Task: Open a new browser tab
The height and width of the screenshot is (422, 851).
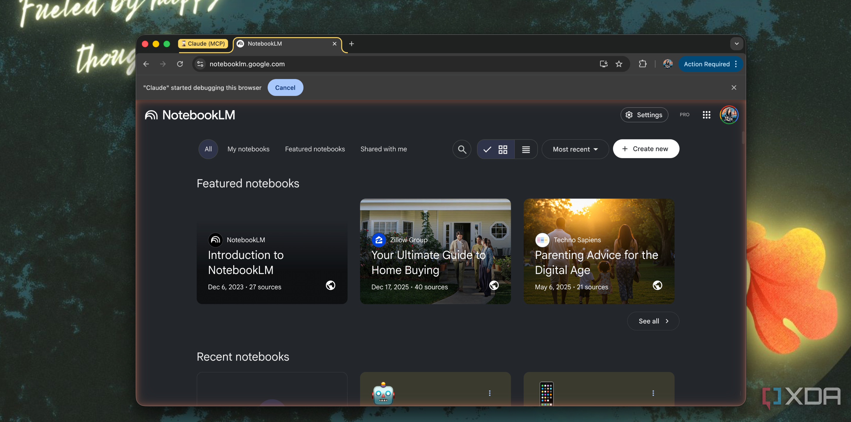Action: pyautogui.click(x=352, y=44)
